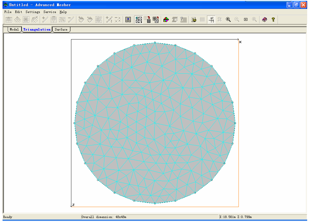Click the zoom window square icon

tap(246, 19)
